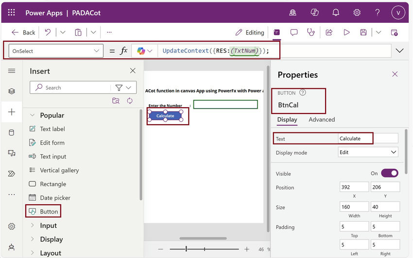Open the Copilot icon in header
Viewport: 413px width, 258px height.
314,12
